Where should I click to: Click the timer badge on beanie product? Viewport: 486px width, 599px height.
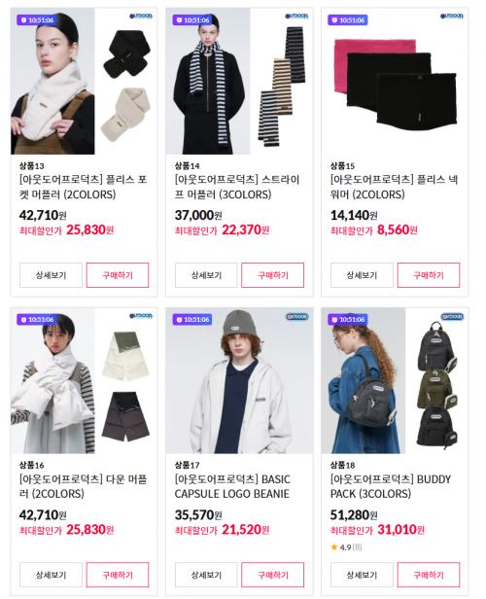[192, 319]
